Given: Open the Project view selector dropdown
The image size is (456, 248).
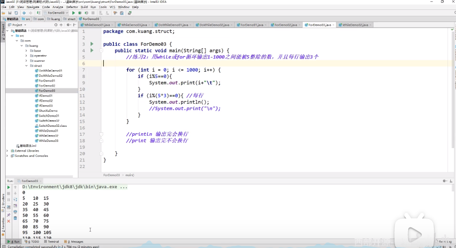Looking at the screenshot, I should pyautogui.click(x=17, y=25).
